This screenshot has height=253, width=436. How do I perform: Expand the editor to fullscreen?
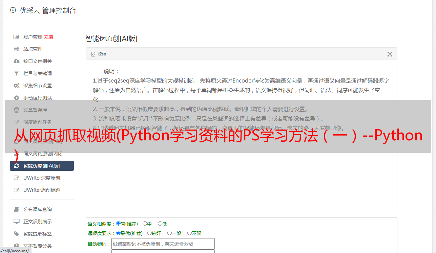point(390,54)
